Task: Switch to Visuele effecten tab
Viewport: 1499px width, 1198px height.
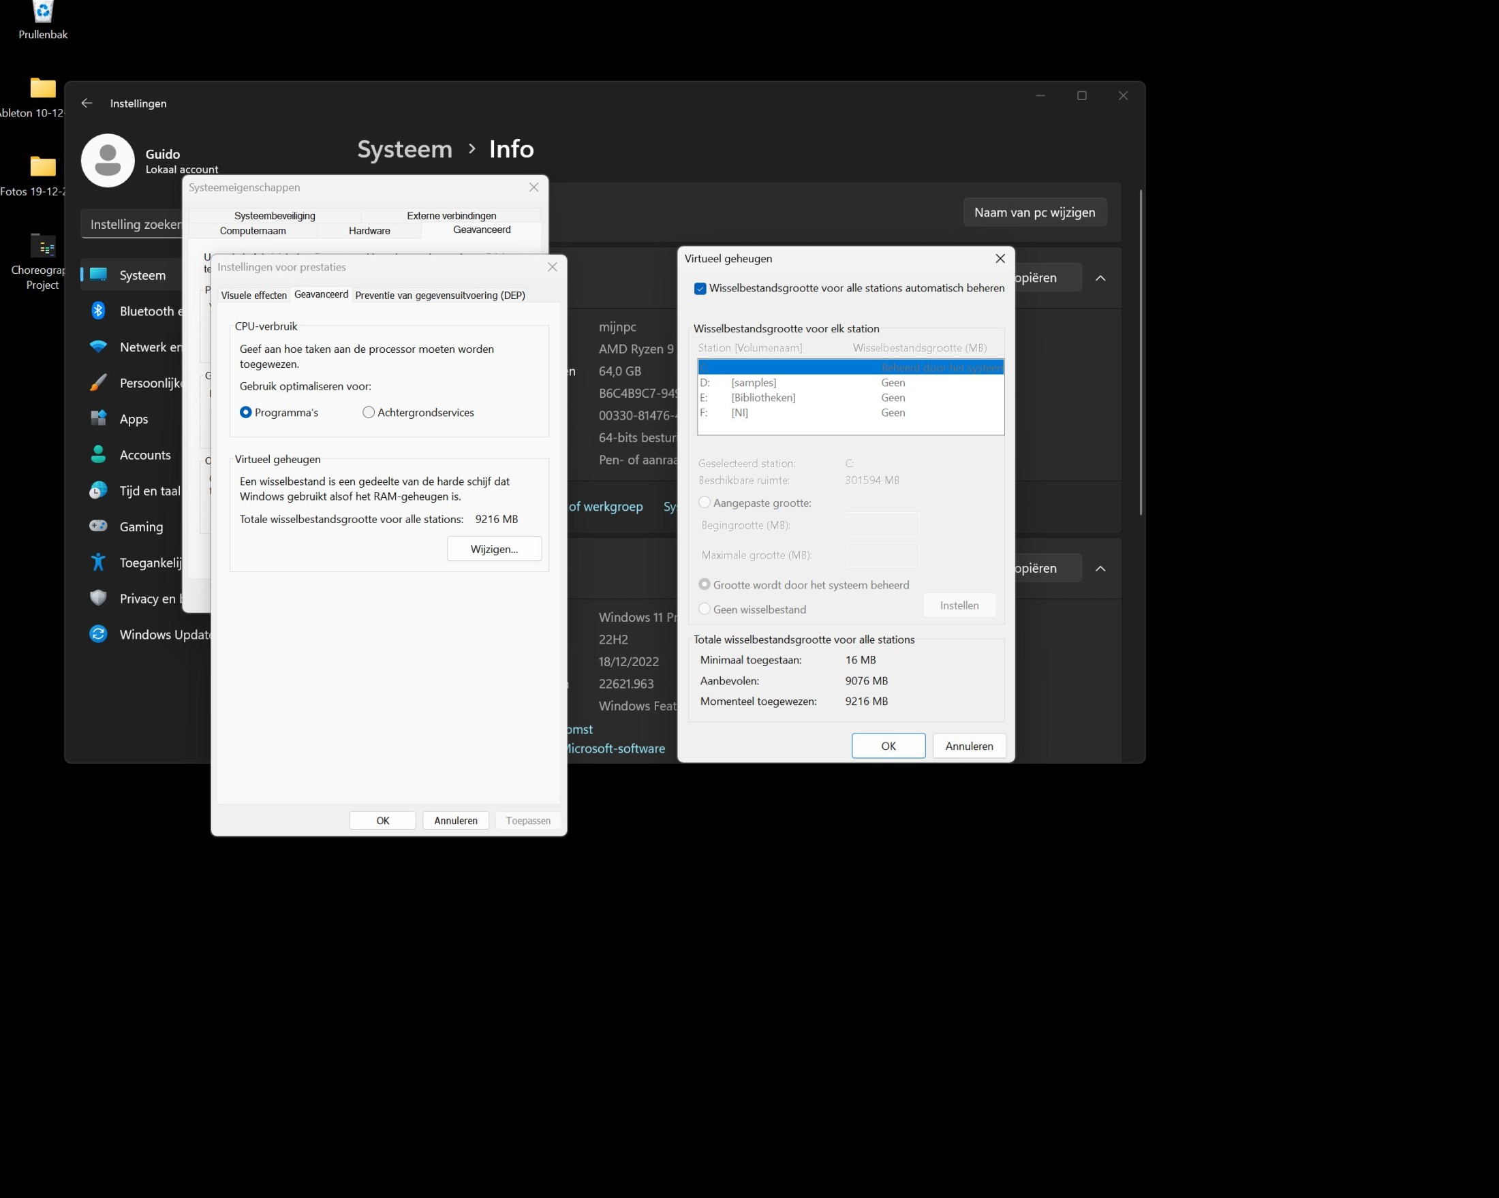Action: pyautogui.click(x=254, y=295)
